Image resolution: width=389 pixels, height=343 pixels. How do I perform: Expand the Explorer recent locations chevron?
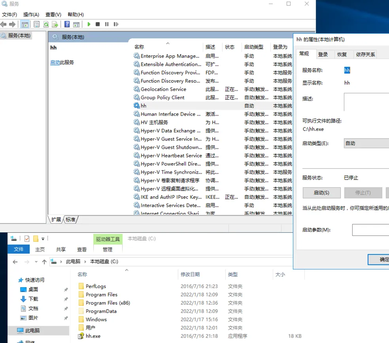pos(36,262)
